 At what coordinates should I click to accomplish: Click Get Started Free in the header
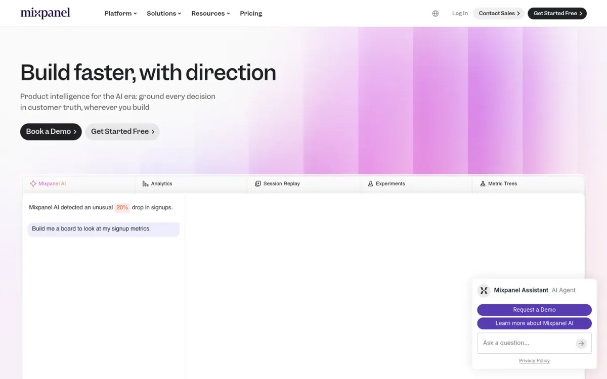coord(557,14)
